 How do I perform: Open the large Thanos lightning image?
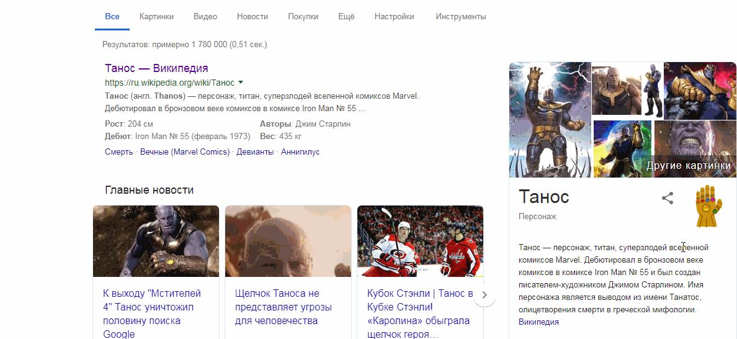click(x=550, y=120)
